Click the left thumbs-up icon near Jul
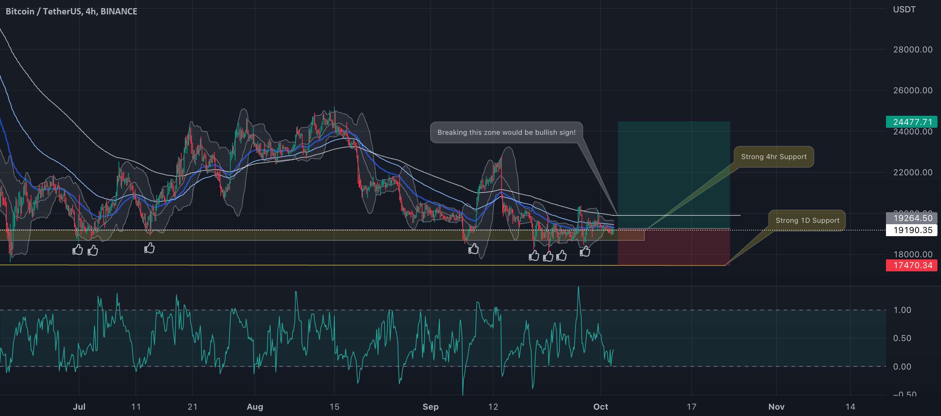 click(x=78, y=250)
